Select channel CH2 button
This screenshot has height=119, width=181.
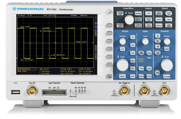133,45
